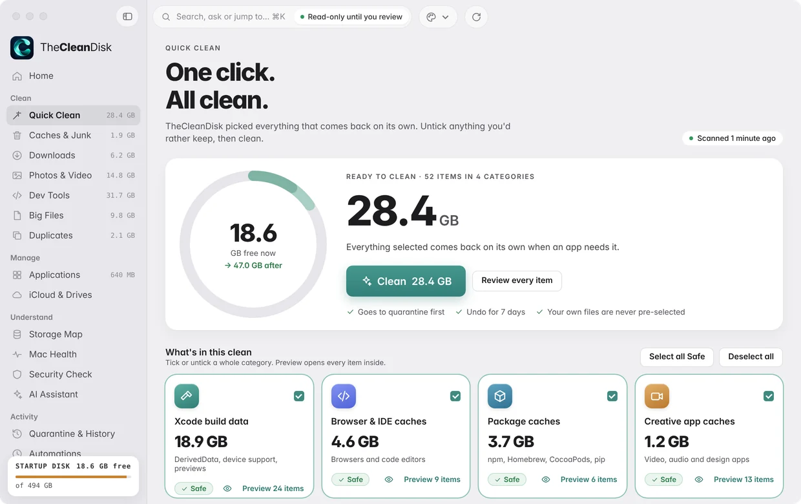This screenshot has height=504, width=801.
Task: Click the AI Assistant sparkle icon
Action: click(17, 394)
